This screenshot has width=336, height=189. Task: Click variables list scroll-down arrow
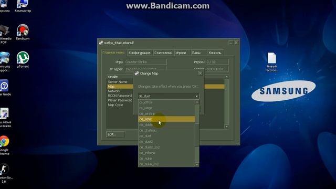click(x=227, y=127)
